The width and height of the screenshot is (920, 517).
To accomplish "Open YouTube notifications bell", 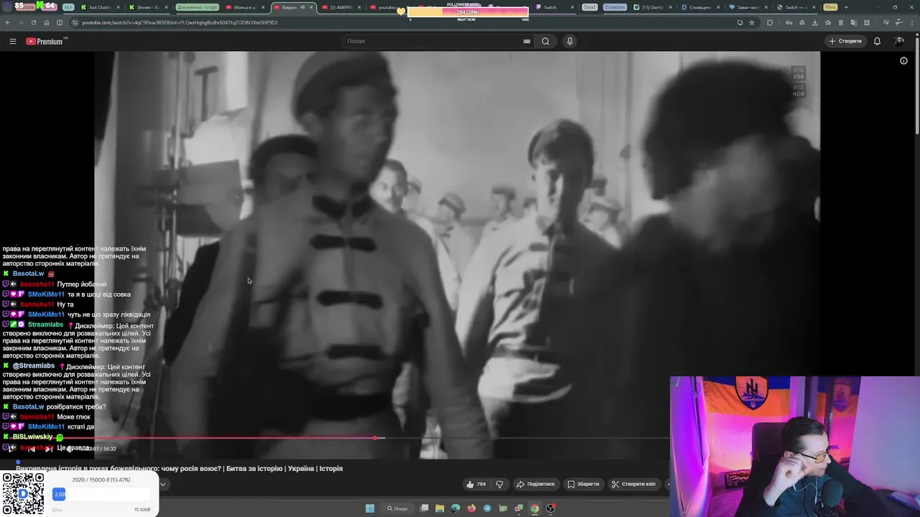I will click(877, 41).
